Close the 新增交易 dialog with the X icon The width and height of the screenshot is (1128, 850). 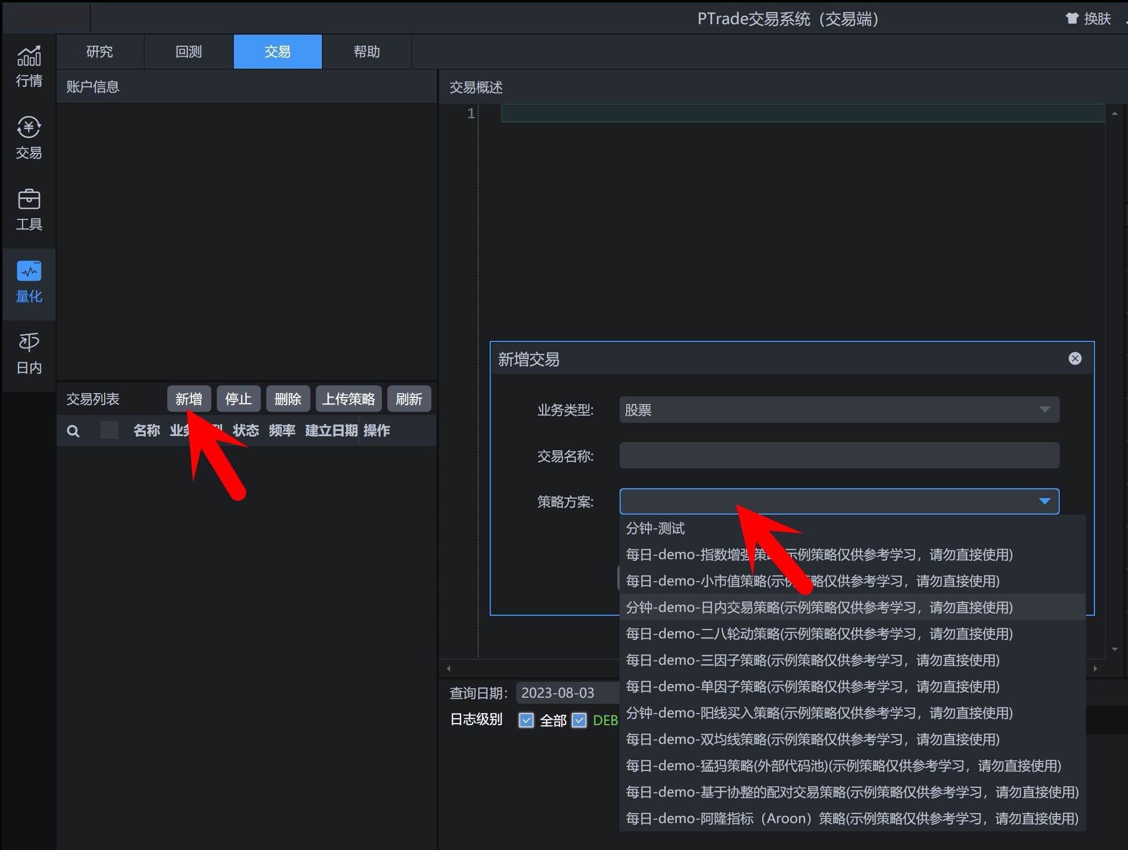1075,358
